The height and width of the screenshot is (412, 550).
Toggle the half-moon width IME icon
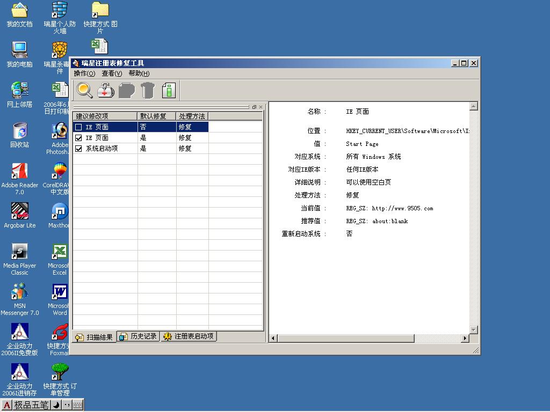pos(56,405)
